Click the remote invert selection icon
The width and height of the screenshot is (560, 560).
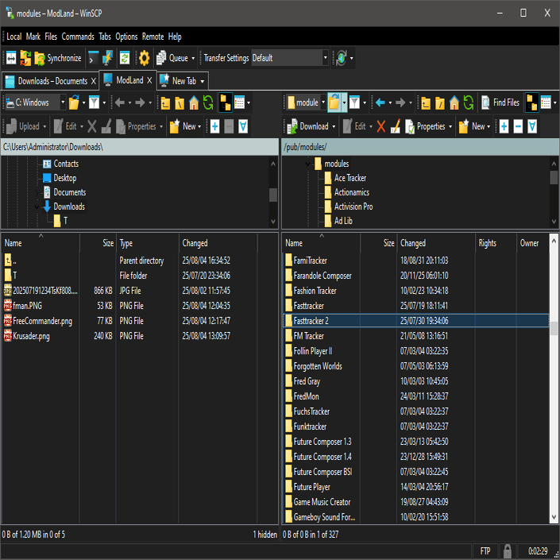tap(532, 126)
